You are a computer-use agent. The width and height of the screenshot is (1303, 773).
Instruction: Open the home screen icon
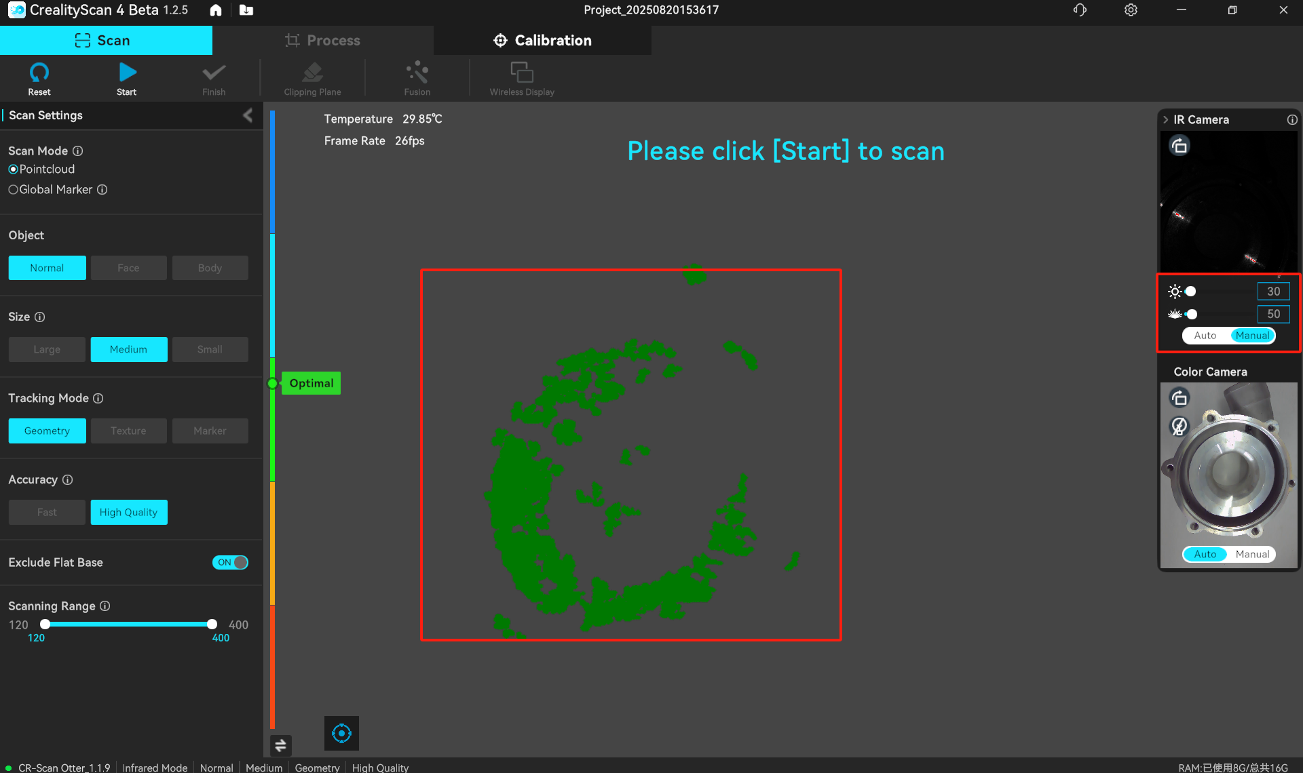pos(216,10)
